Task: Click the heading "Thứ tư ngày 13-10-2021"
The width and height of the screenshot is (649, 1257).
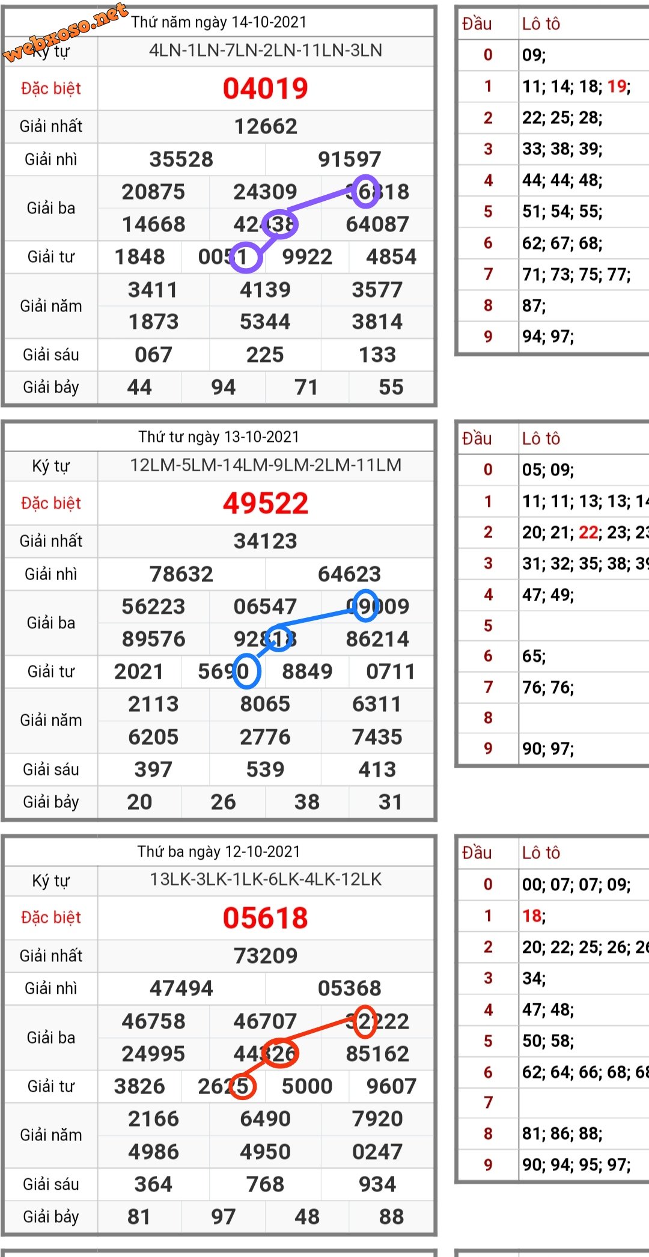Action: (x=219, y=437)
